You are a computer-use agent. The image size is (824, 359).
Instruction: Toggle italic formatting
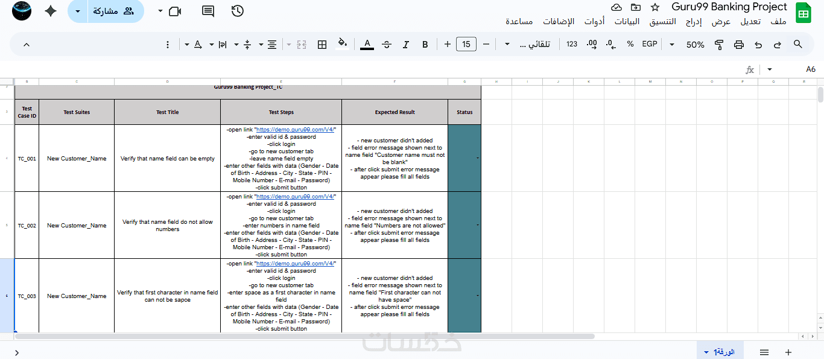406,44
